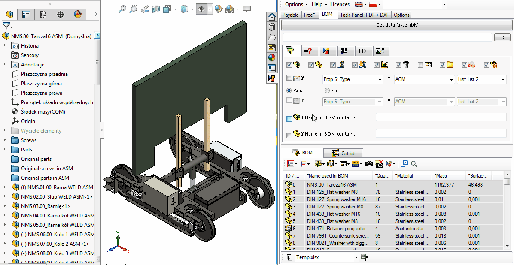Switch to the Payable tab
Screen dimensions: 514x265
coord(290,15)
